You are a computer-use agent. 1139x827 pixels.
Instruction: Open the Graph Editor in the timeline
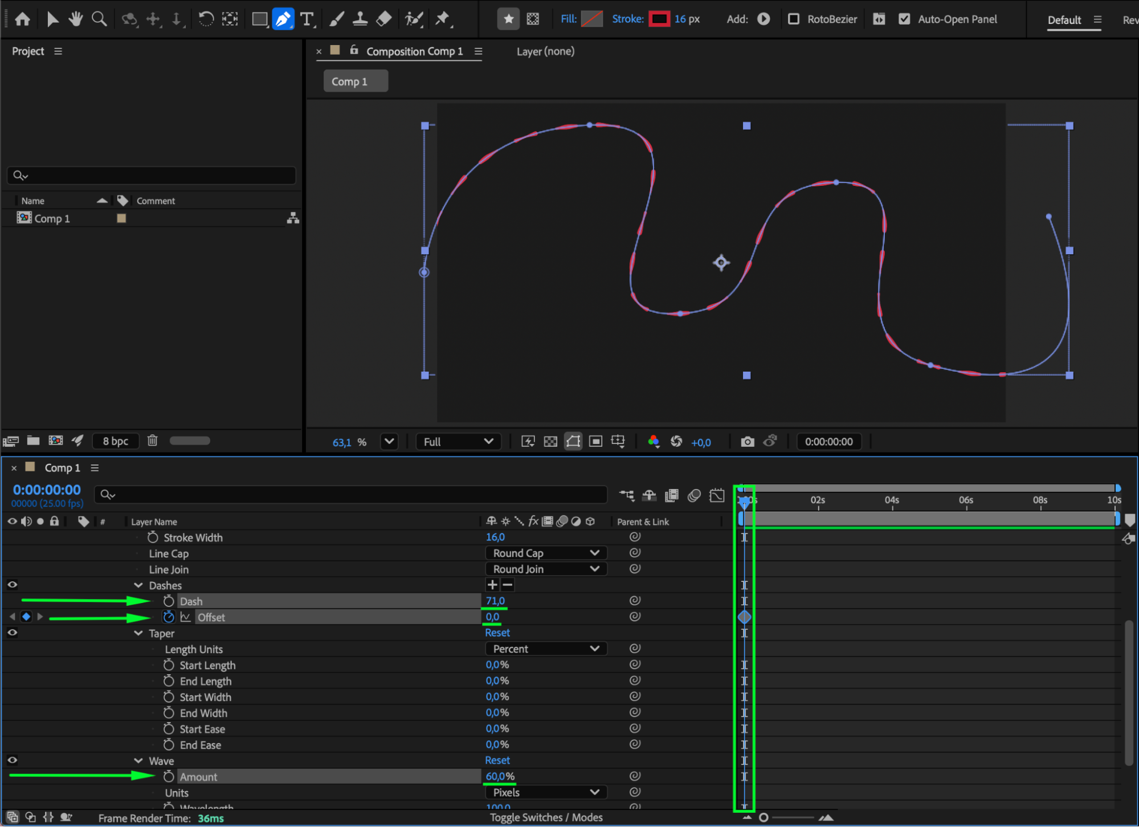pos(717,495)
